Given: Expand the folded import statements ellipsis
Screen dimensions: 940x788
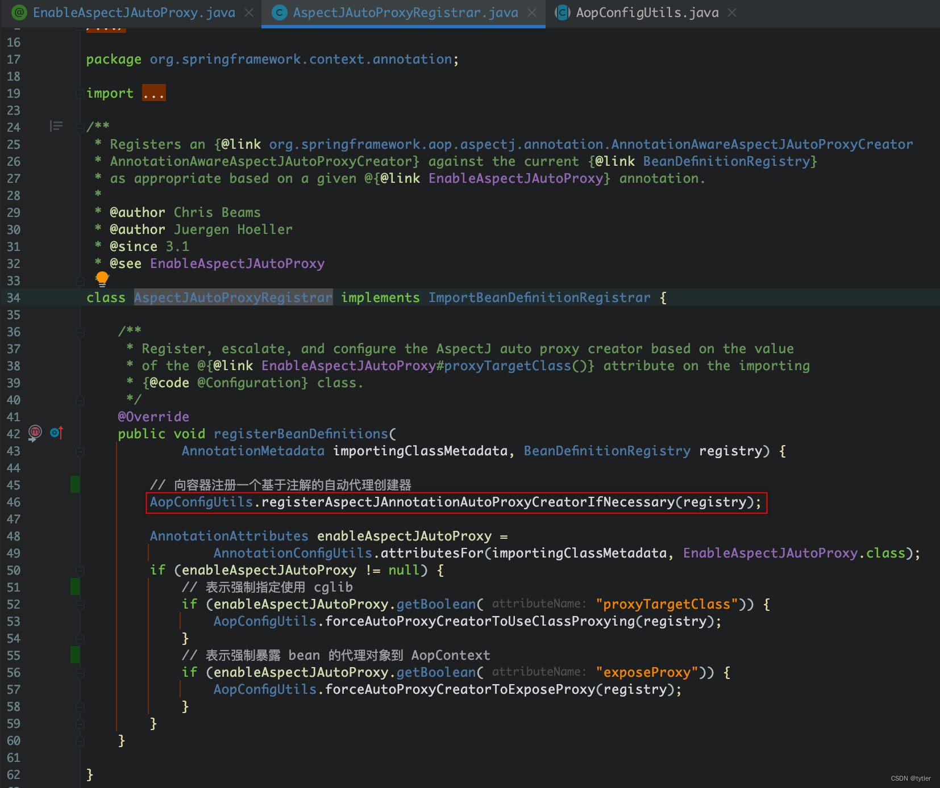Looking at the screenshot, I should pos(154,93).
